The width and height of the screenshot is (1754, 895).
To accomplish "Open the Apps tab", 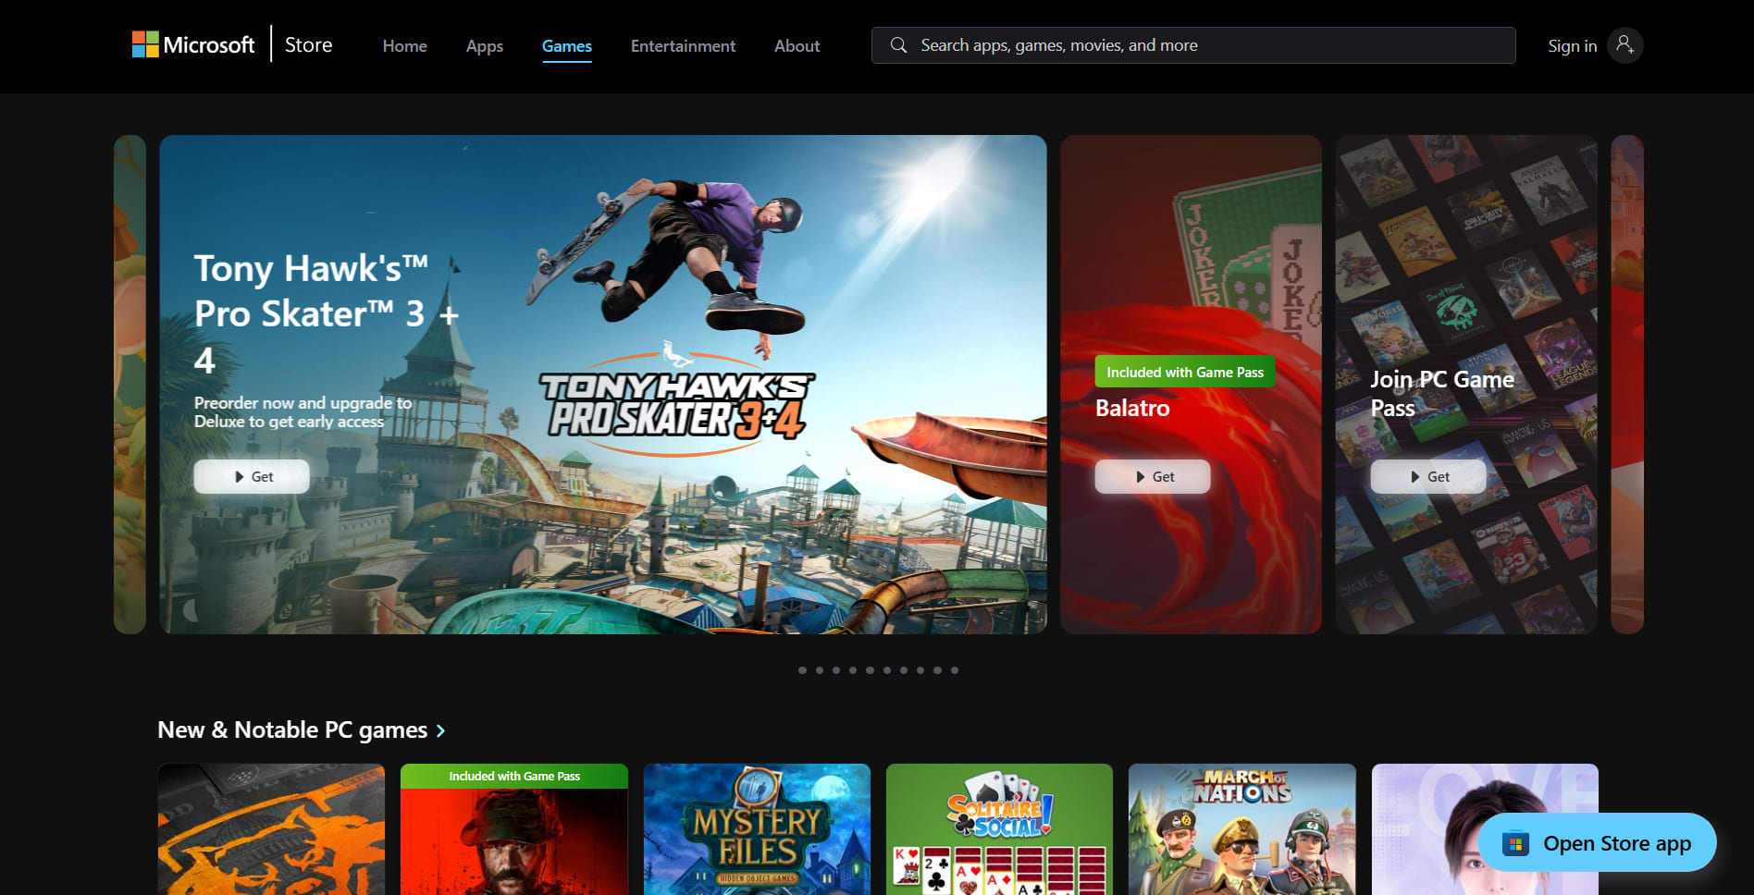I will (x=485, y=45).
